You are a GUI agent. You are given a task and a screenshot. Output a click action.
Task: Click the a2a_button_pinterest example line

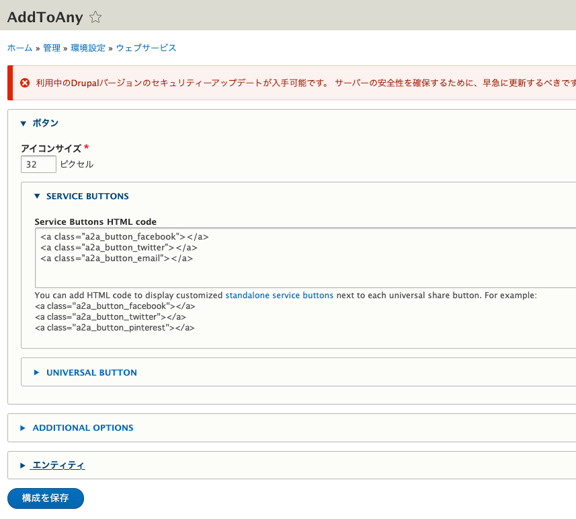pyautogui.click(x=115, y=328)
